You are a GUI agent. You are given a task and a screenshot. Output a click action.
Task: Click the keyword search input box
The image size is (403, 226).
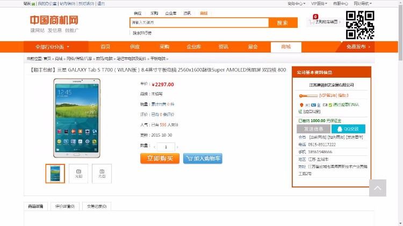pos(199,22)
